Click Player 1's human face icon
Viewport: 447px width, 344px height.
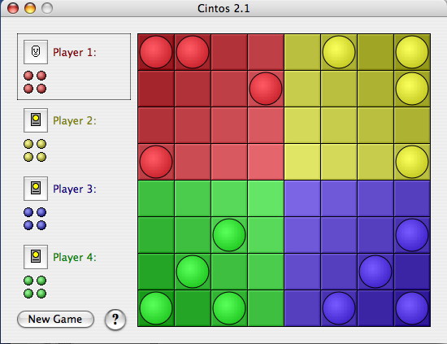36,52
